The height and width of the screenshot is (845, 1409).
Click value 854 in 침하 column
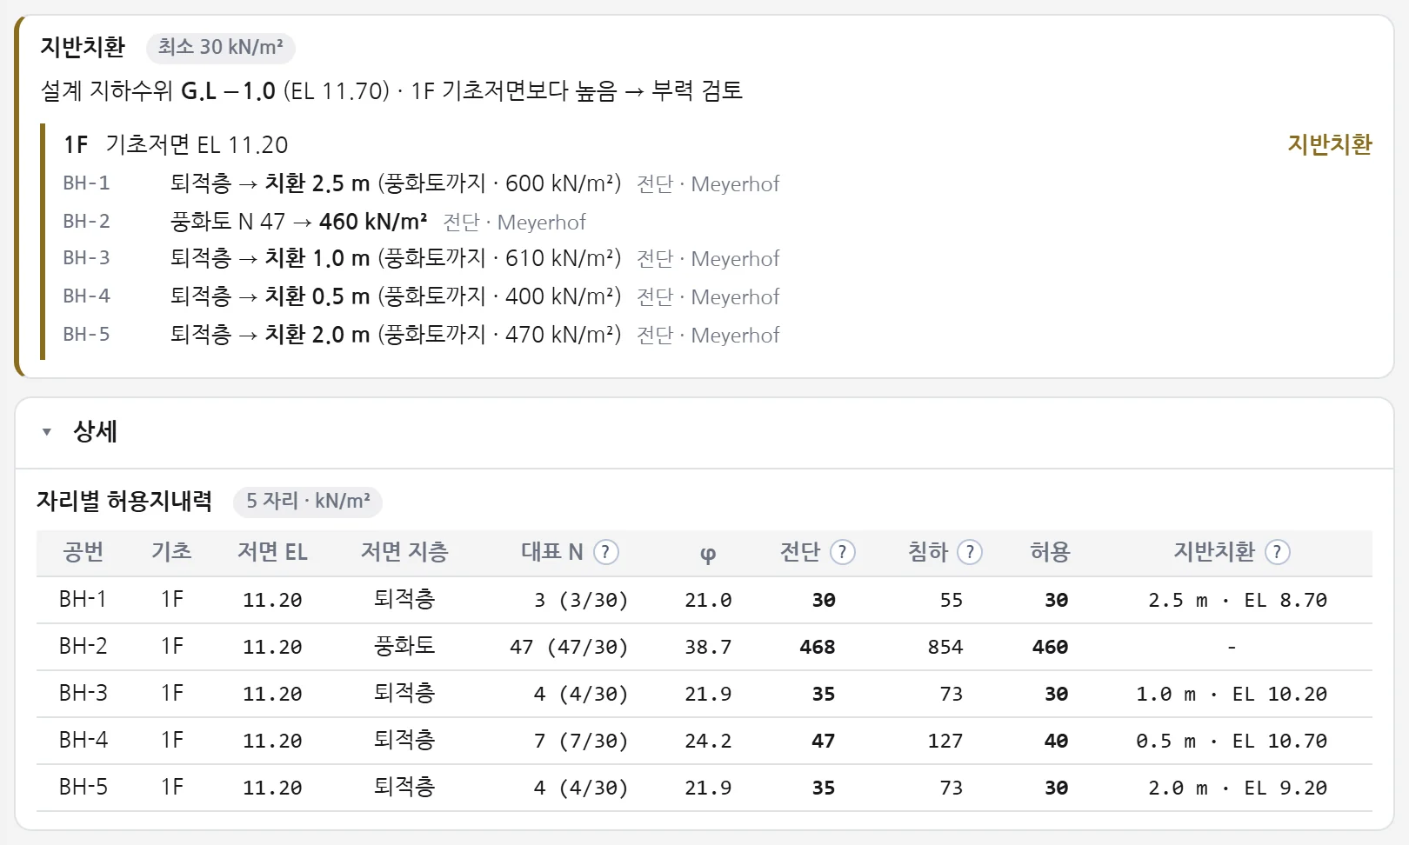coord(945,647)
